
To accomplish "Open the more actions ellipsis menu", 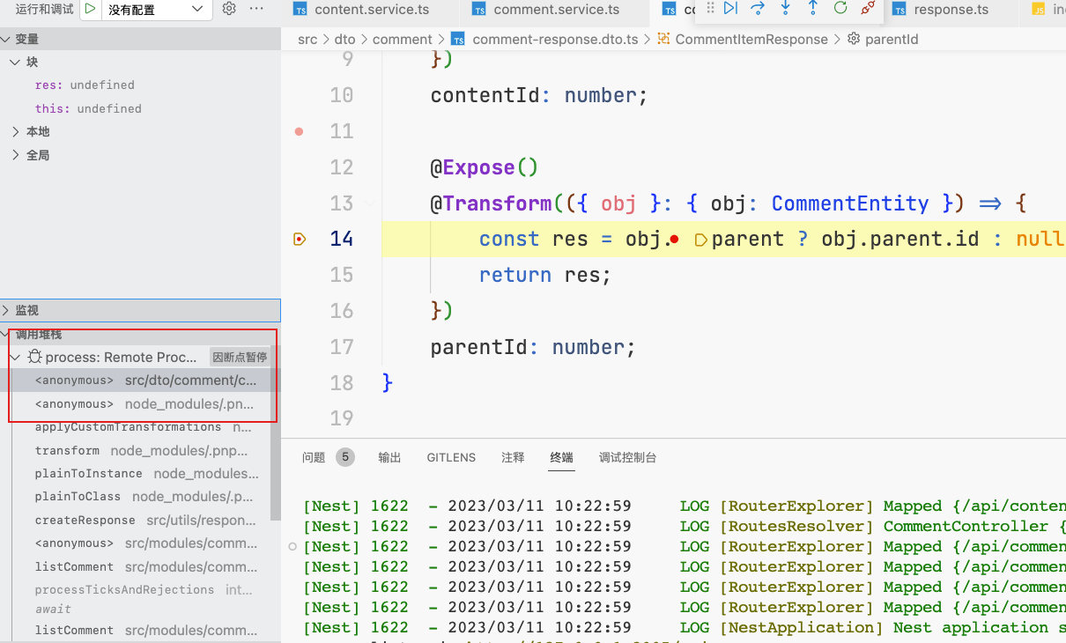I will (x=256, y=9).
